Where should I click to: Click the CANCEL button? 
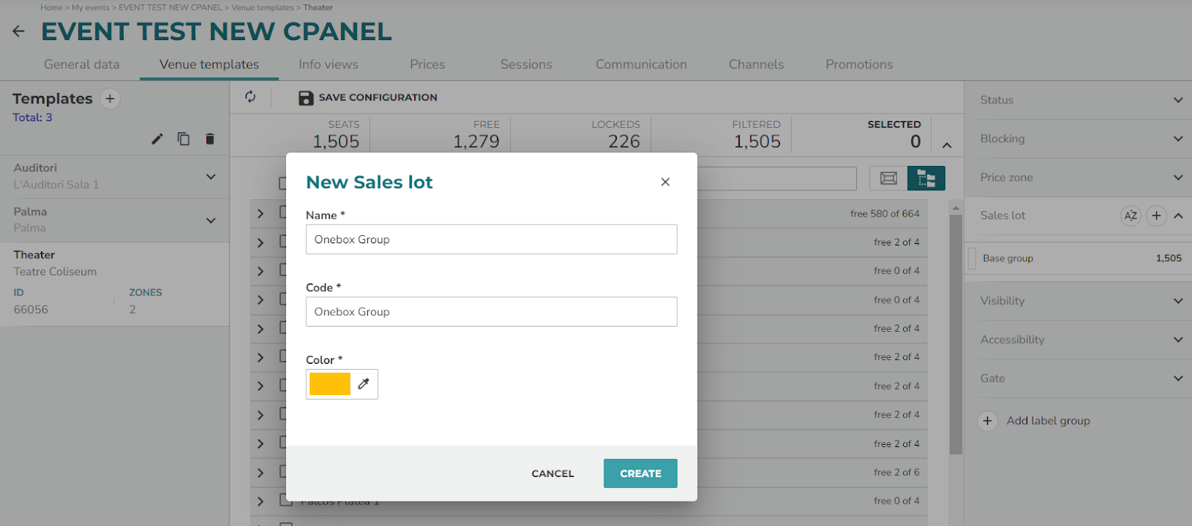click(x=553, y=473)
